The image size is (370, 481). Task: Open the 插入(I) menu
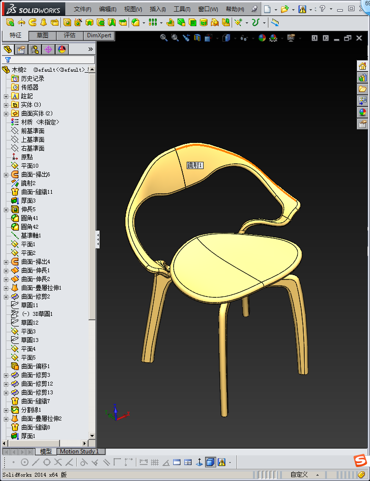tap(158, 9)
